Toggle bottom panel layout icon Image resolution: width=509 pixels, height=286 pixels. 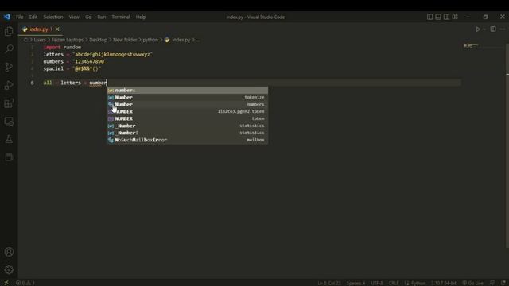(x=438, y=17)
